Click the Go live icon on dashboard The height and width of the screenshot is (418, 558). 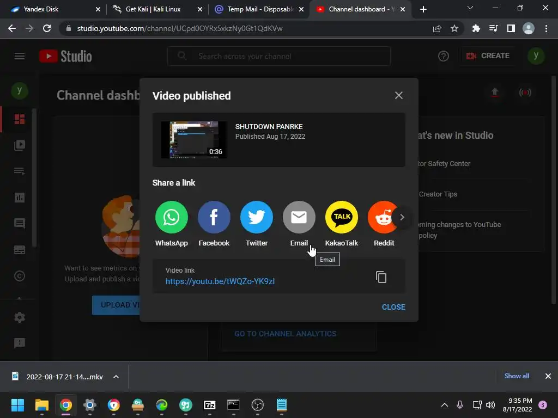(525, 93)
